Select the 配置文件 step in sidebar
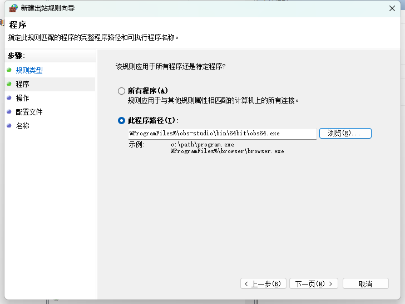Screen dimensions: 405x304 [29, 112]
